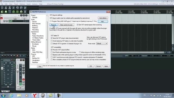Open track input dropdown showing Left
Screen dimensions: 174x98
click(x=17, y=21)
